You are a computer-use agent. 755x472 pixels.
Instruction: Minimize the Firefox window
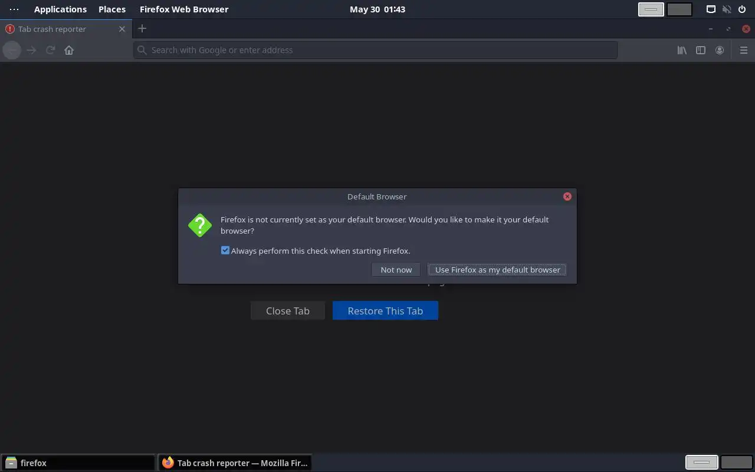point(711,29)
